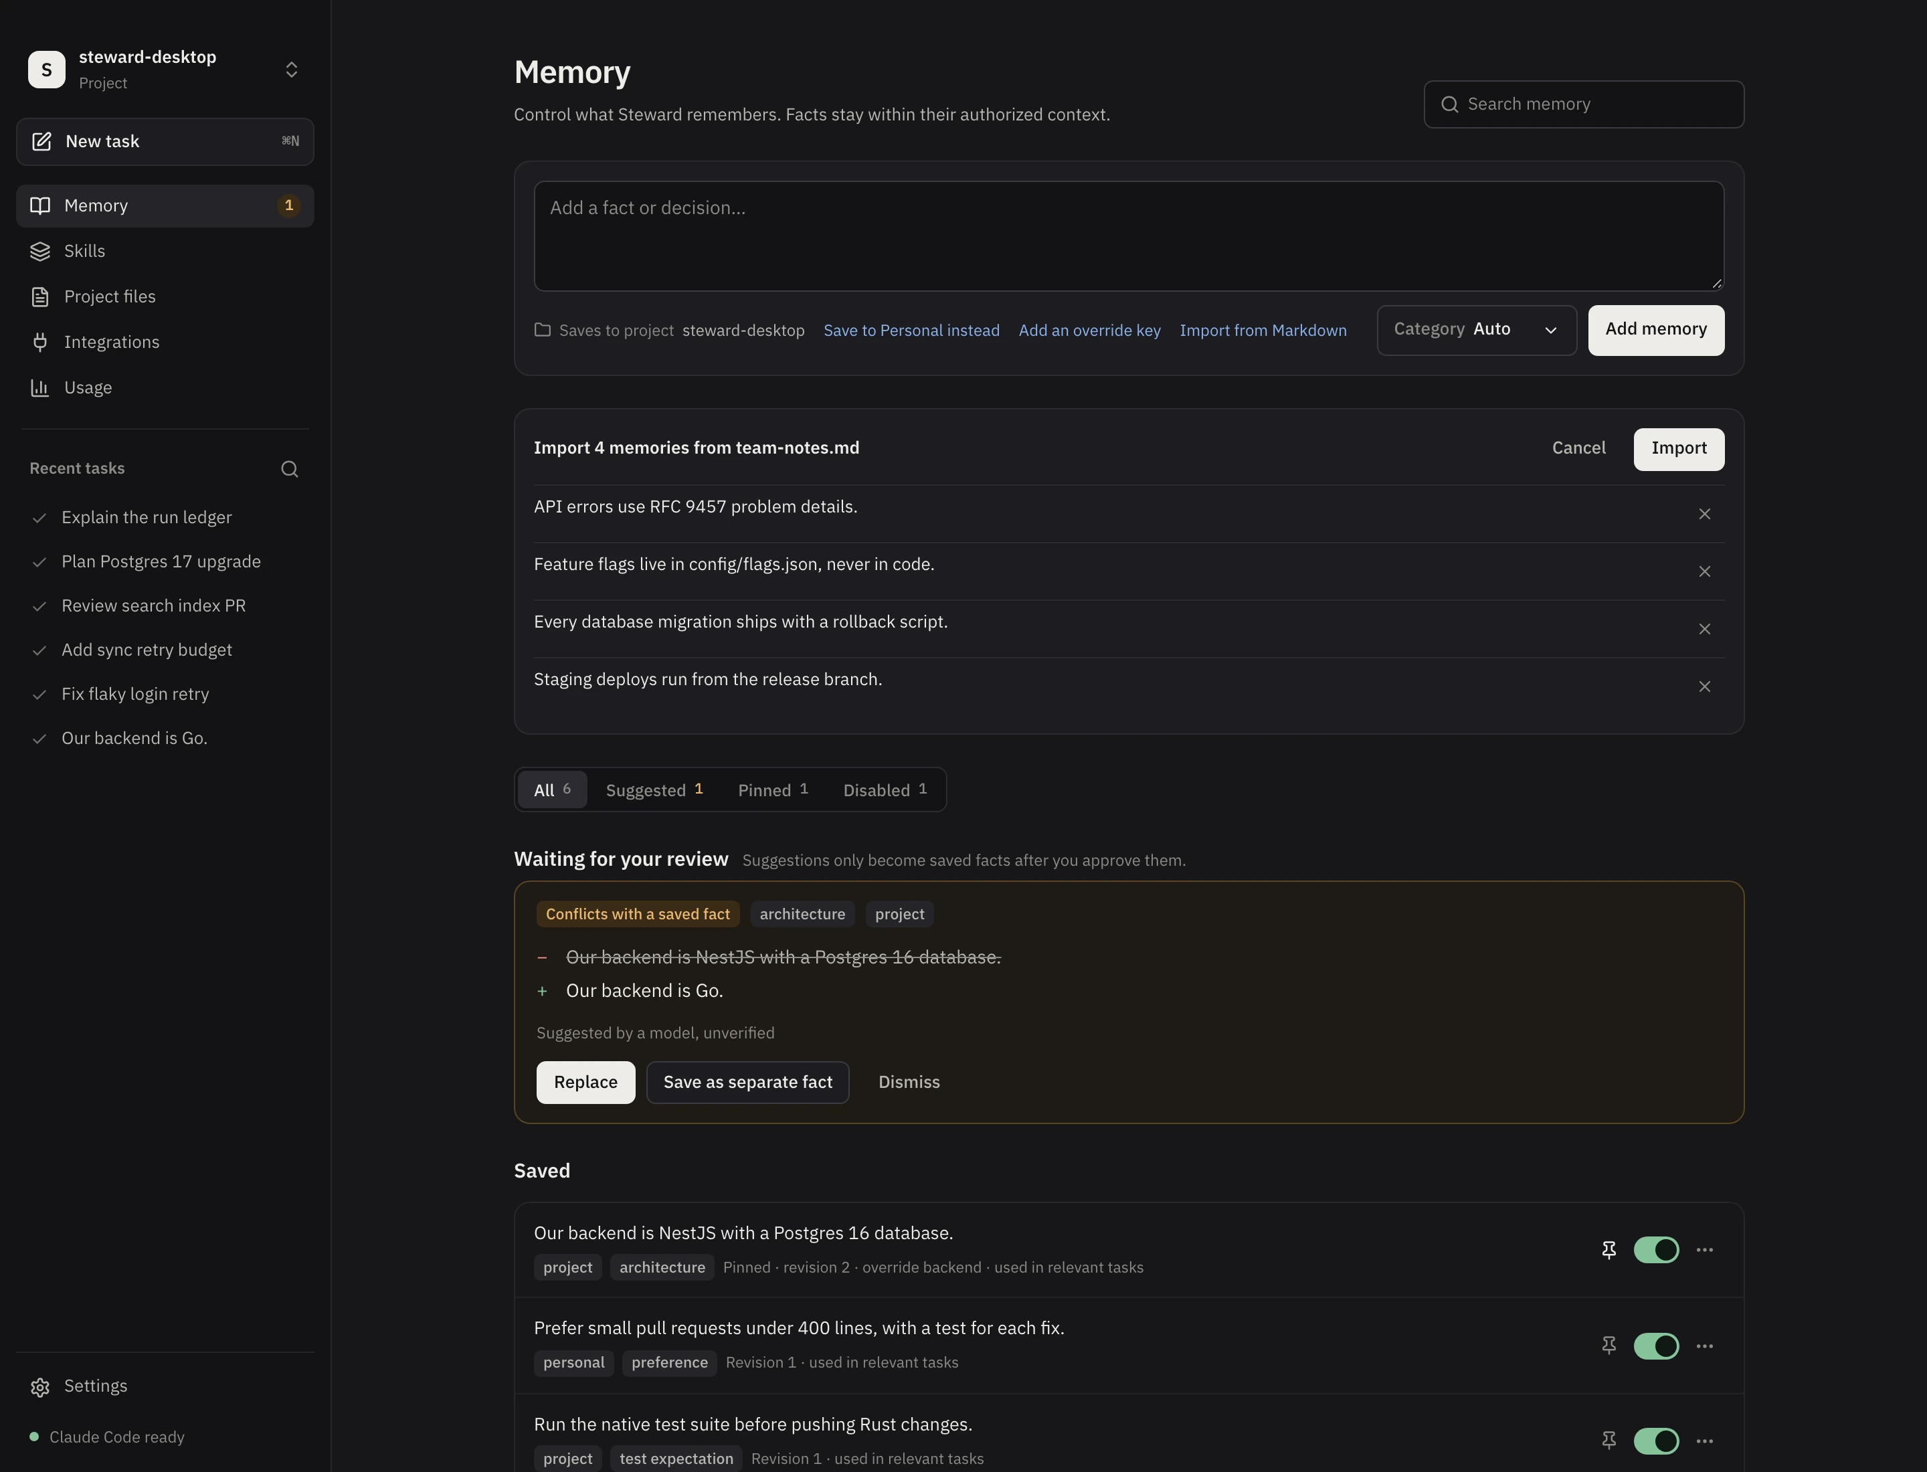Switch to the Disabled tab
This screenshot has width=1927, height=1472.
[x=884, y=790]
